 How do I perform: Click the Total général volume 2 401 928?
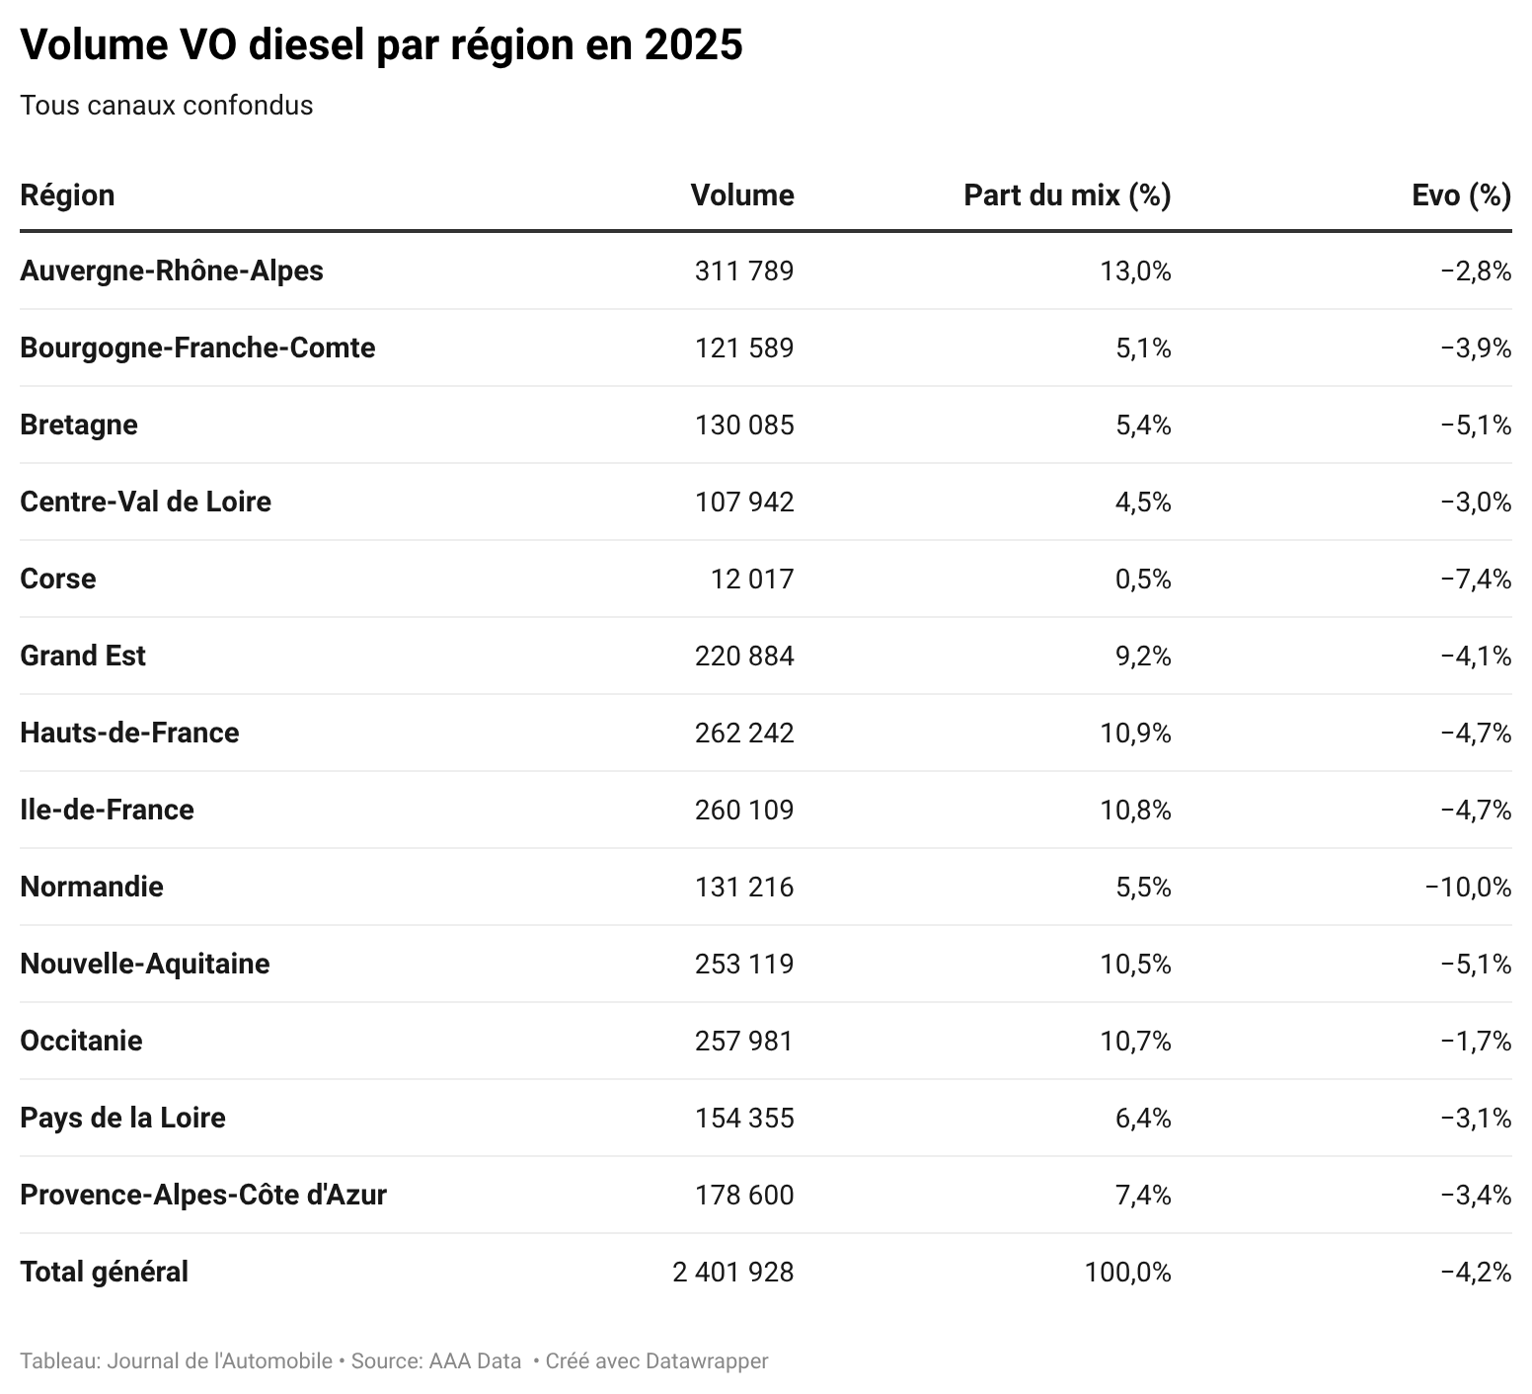732,1272
